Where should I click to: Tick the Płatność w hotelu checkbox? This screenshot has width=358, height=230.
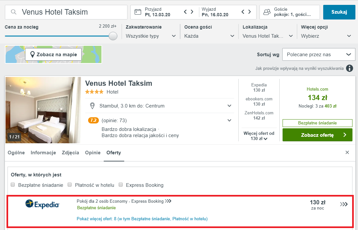(x=70, y=185)
